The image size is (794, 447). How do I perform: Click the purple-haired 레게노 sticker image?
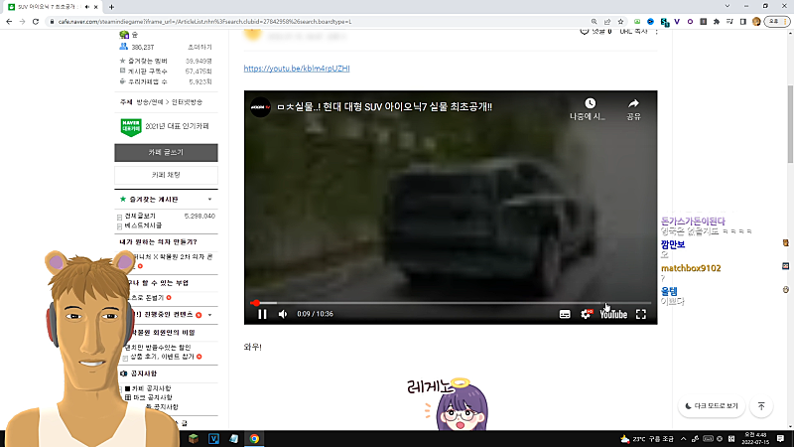click(x=450, y=403)
